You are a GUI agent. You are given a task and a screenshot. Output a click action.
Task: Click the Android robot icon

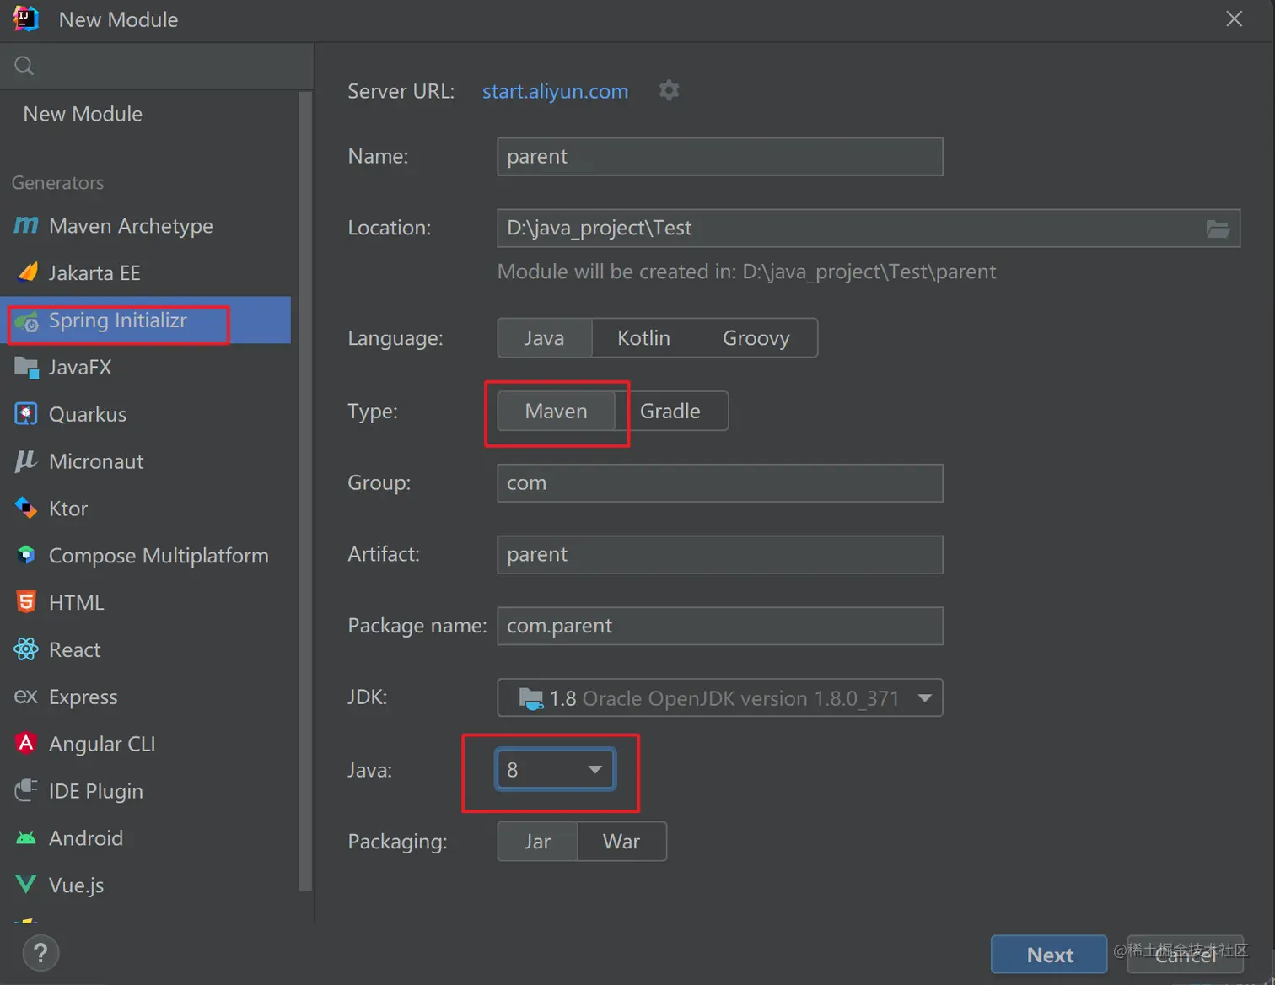[26, 837]
